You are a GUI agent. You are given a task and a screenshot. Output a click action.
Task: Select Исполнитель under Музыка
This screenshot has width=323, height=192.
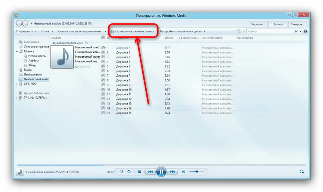(37, 56)
